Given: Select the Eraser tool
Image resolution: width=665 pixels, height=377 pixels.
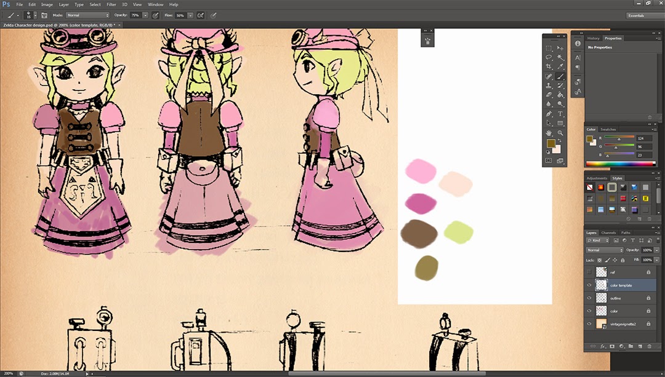Looking at the screenshot, I should point(549,95).
